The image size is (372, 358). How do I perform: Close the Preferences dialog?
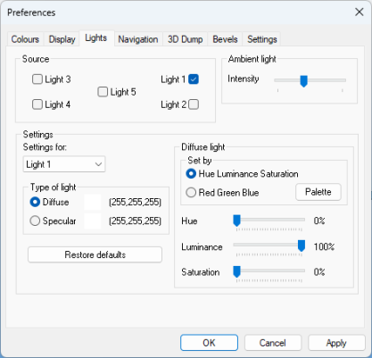(360, 12)
